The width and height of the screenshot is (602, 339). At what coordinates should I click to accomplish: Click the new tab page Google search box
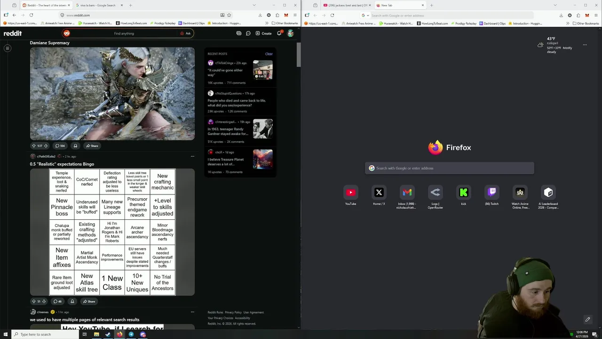(x=449, y=168)
